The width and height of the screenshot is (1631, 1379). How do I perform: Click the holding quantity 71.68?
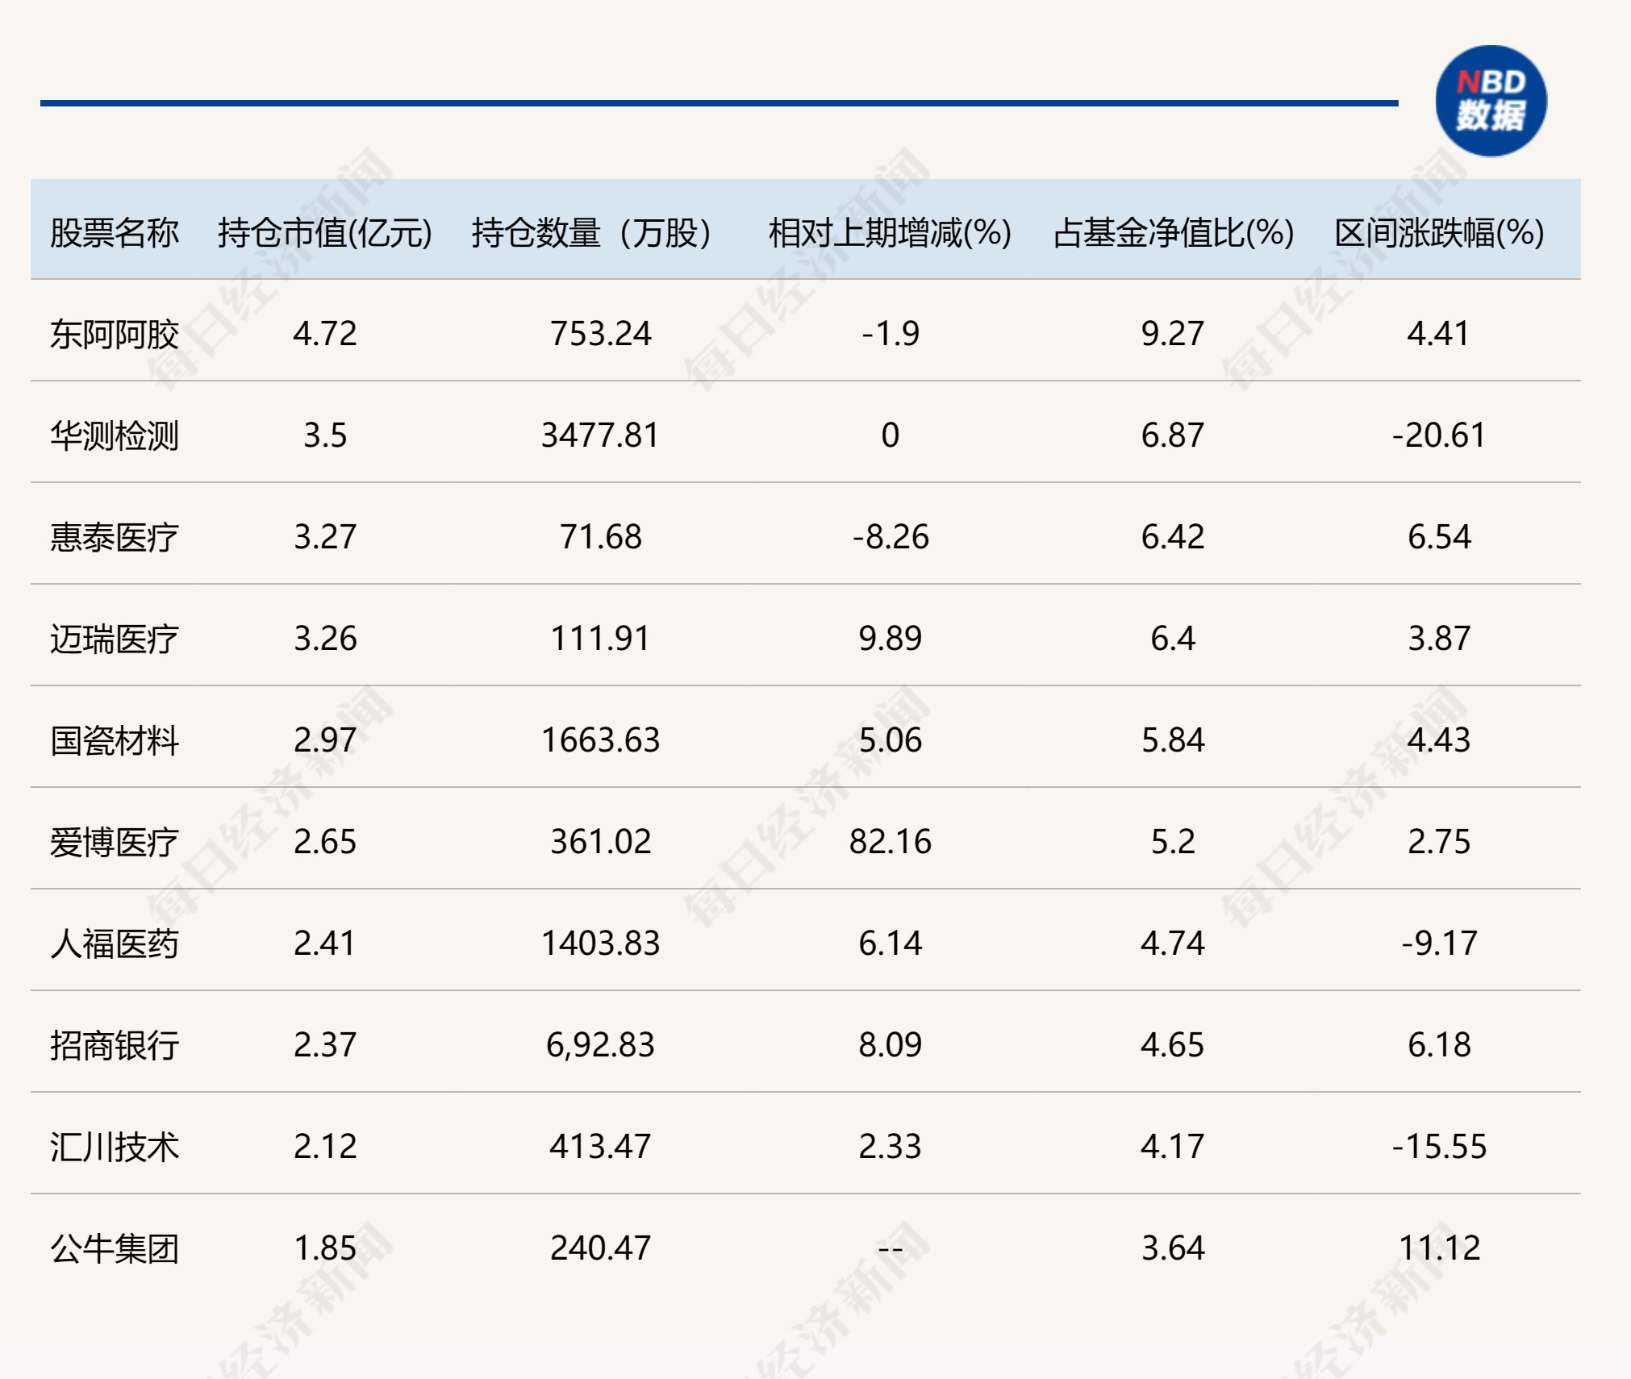click(x=600, y=537)
